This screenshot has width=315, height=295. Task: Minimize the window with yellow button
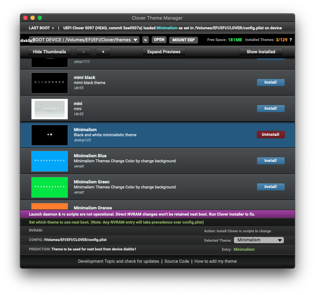[x=33, y=18]
